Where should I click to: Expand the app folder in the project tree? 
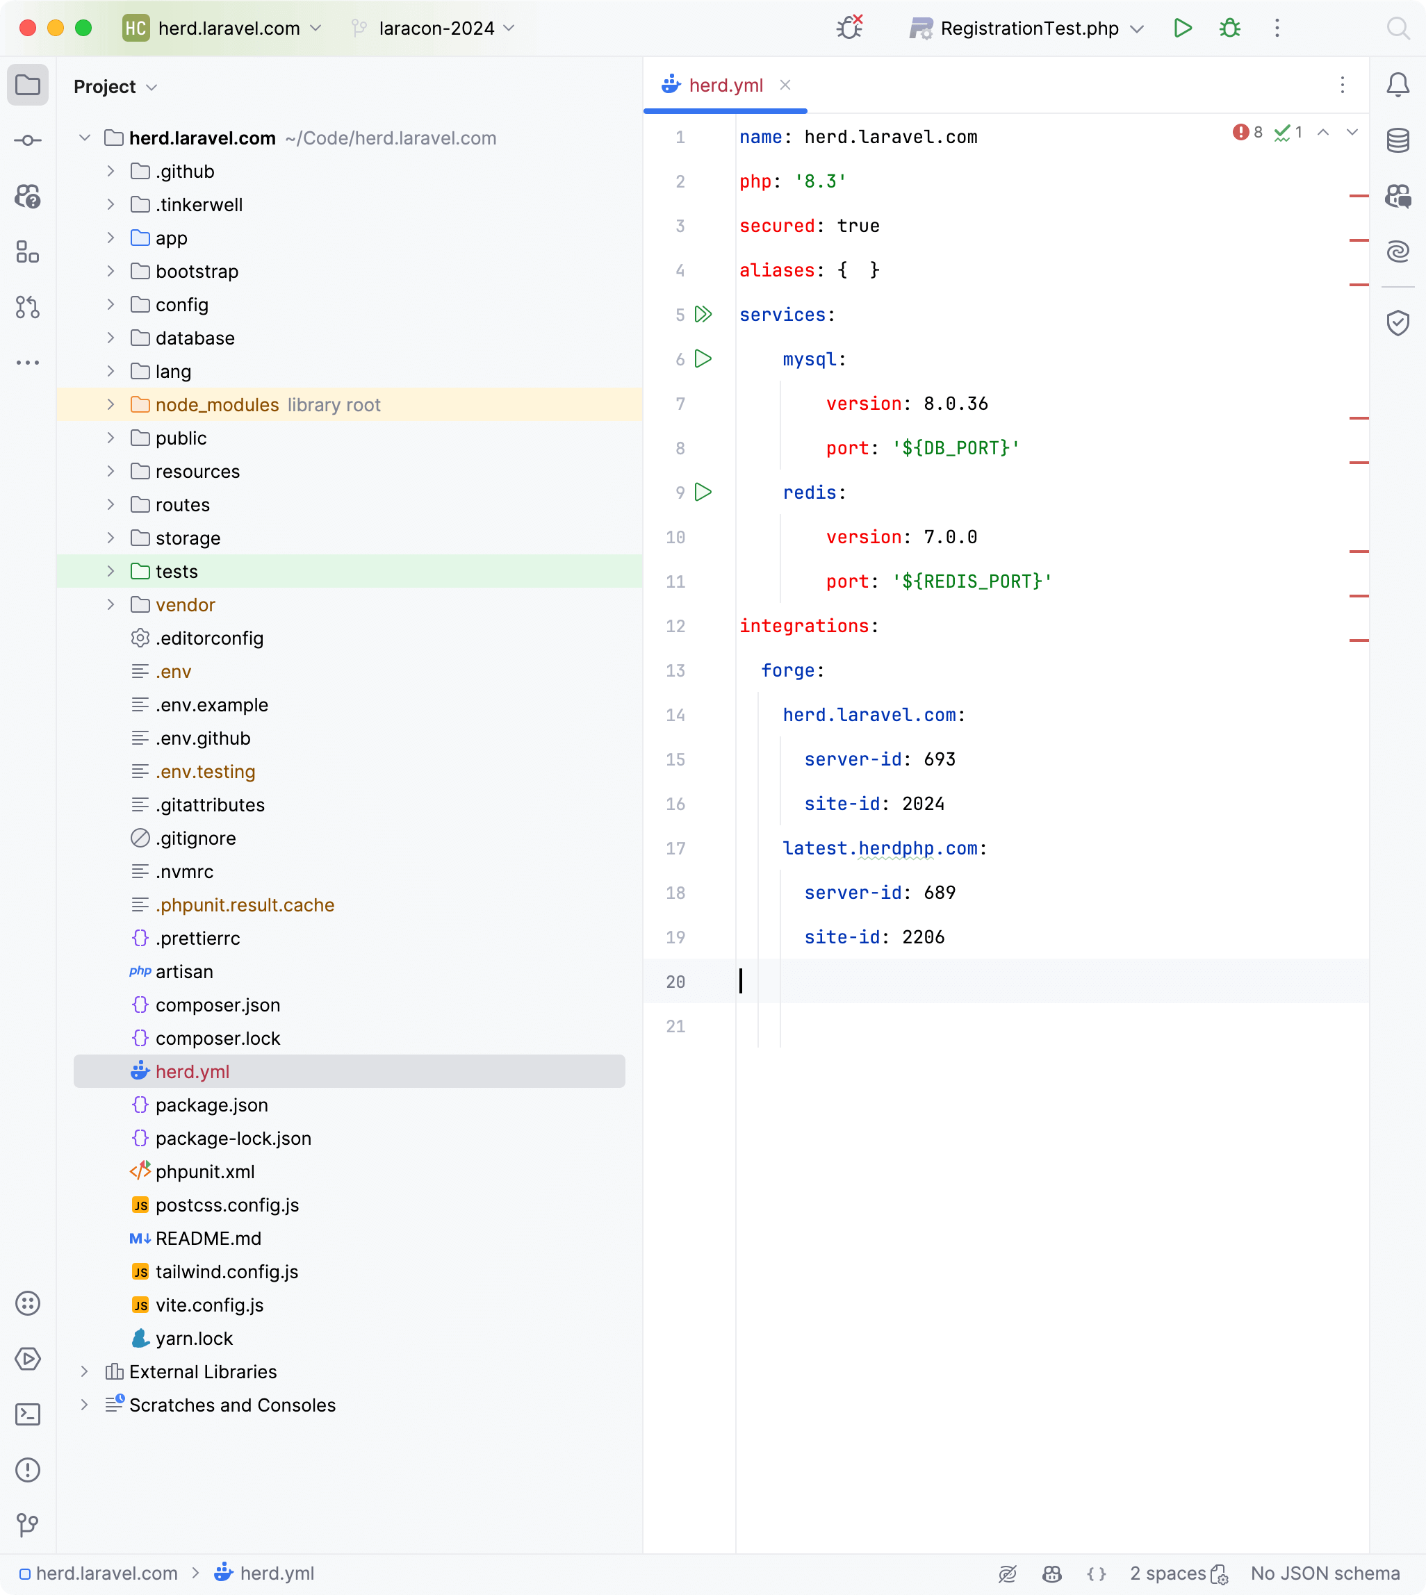(x=110, y=238)
